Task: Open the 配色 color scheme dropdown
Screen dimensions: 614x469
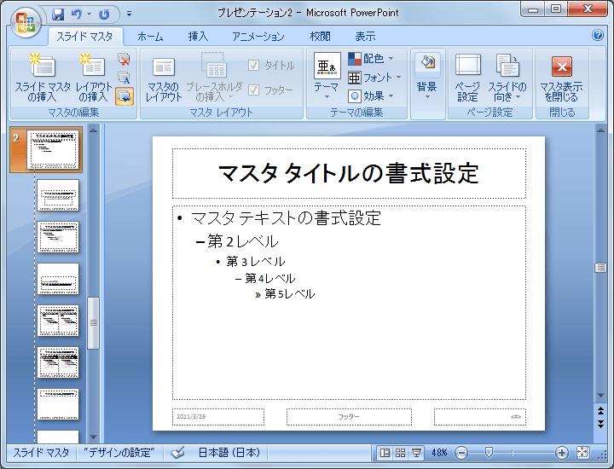Action: [x=370, y=59]
